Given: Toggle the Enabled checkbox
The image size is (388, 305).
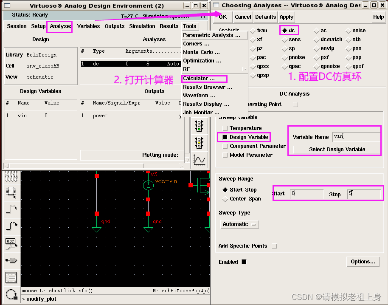Looking at the screenshot, I should (x=244, y=262).
